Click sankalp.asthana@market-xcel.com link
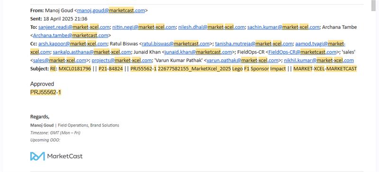Image resolution: width=379 pixels, height=172 pixels. click(92, 52)
